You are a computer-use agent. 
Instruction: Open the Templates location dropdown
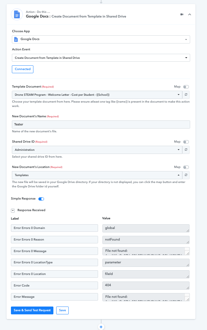click(97, 175)
